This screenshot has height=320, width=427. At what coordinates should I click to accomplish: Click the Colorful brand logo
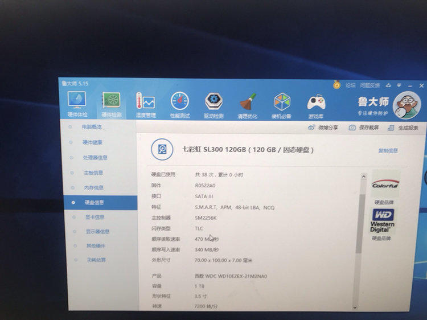point(385,184)
